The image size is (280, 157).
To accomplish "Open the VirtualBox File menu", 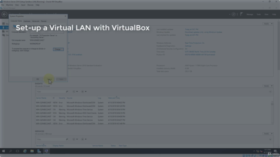I will click(x=3, y=5).
